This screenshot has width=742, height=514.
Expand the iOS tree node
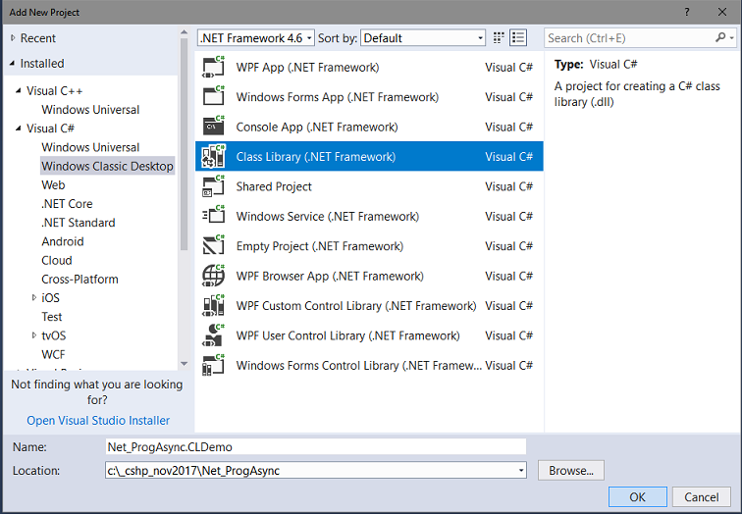pyautogui.click(x=33, y=297)
